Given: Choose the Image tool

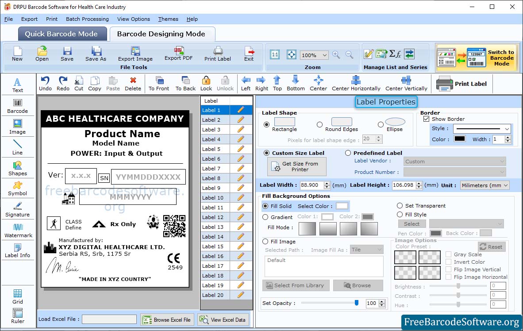Looking at the screenshot, I should [x=17, y=127].
